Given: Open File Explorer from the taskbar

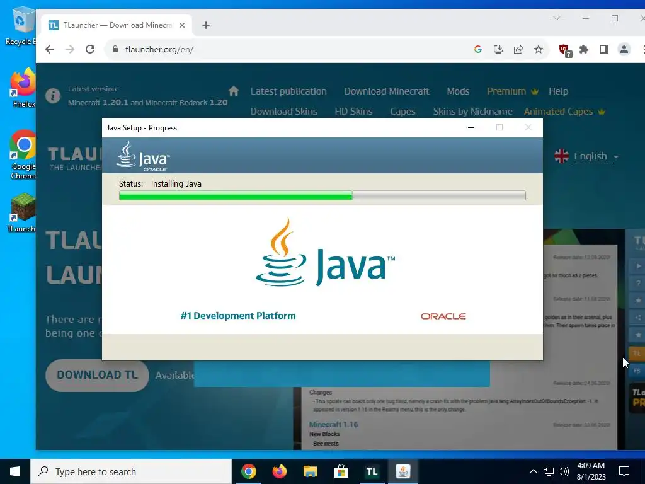Looking at the screenshot, I should coord(310,471).
